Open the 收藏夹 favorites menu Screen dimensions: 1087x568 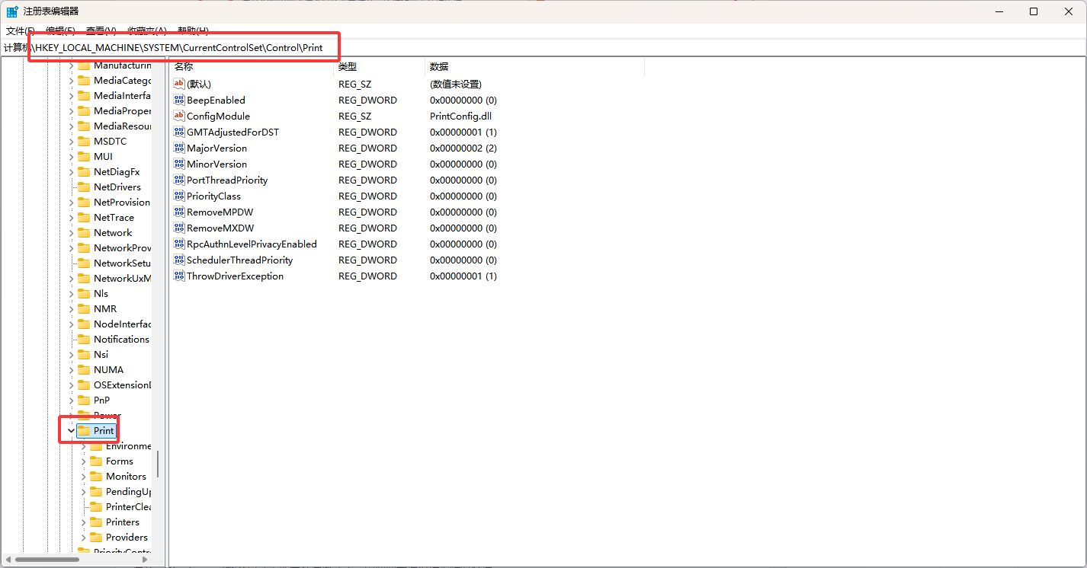[146, 31]
